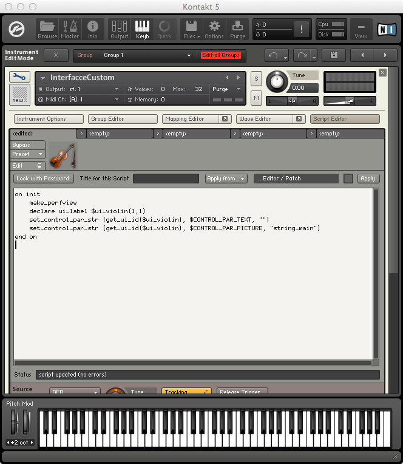Image resolution: width=403 pixels, height=464 pixels.
Task: Select the second empty script tab
Action: point(194,133)
